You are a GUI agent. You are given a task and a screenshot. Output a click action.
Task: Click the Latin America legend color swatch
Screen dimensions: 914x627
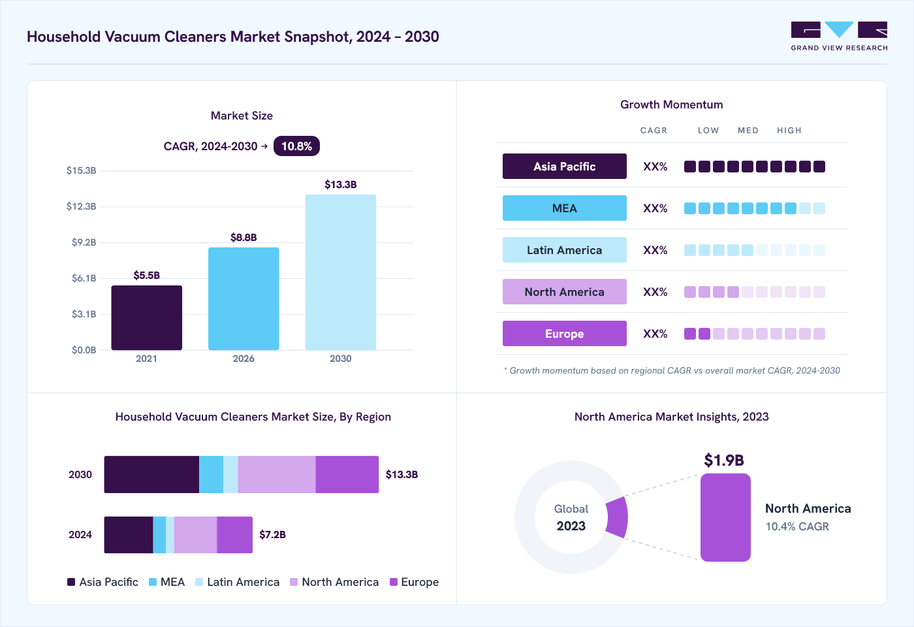tap(199, 582)
